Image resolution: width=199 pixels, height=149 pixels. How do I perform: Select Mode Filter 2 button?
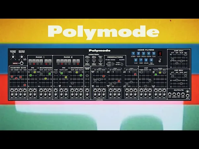[138, 53]
